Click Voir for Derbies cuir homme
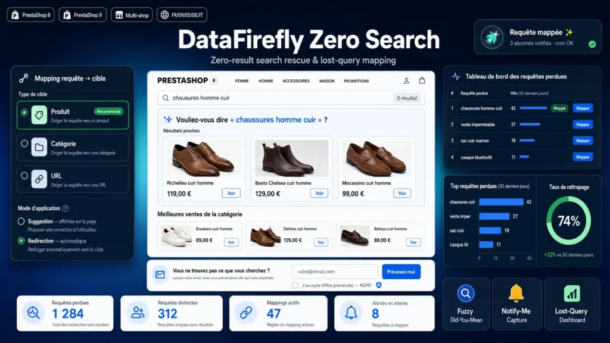The width and height of the screenshot is (610, 343). click(320, 242)
